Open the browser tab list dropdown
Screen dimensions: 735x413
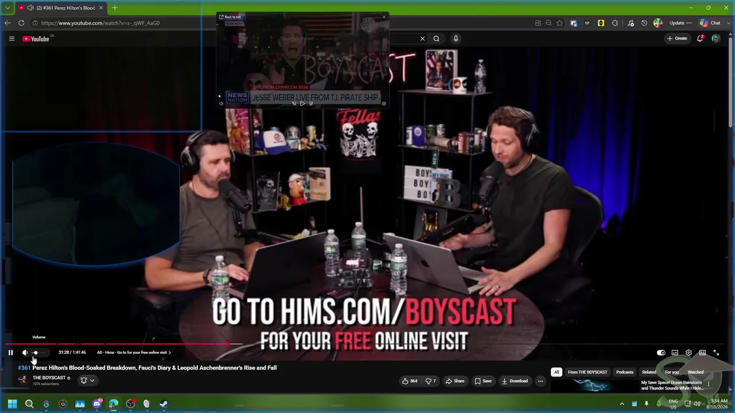click(7, 8)
